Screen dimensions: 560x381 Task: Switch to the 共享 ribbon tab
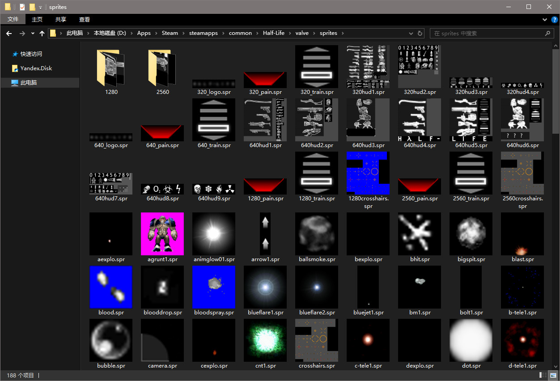point(60,19)
